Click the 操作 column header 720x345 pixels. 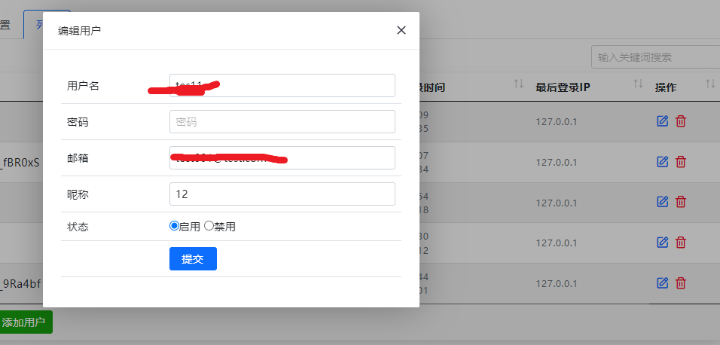click(x=665, y=87)
